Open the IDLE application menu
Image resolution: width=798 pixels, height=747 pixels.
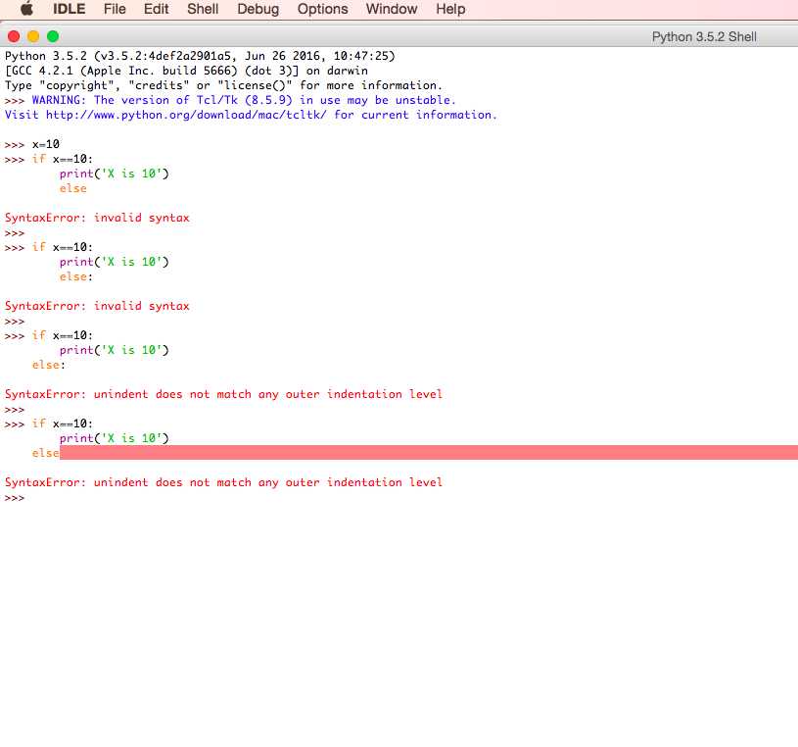[x=70, y=9]
